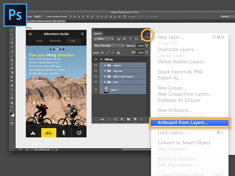Select the Hand tool in toolbar

tap(12, 102)
